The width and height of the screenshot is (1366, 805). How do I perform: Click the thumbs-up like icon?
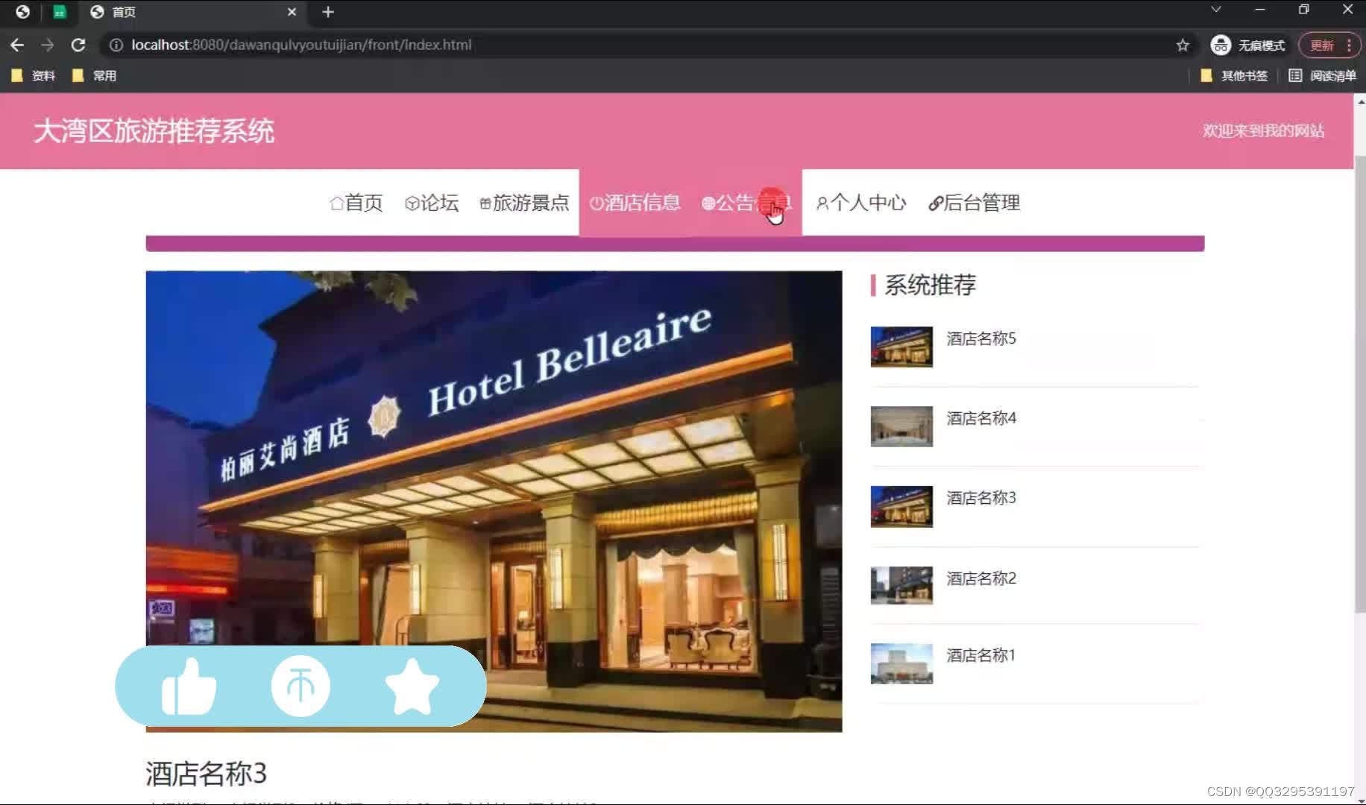189,686
